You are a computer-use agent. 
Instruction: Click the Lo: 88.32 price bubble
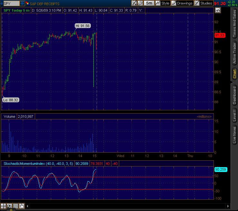pos(11,100)
